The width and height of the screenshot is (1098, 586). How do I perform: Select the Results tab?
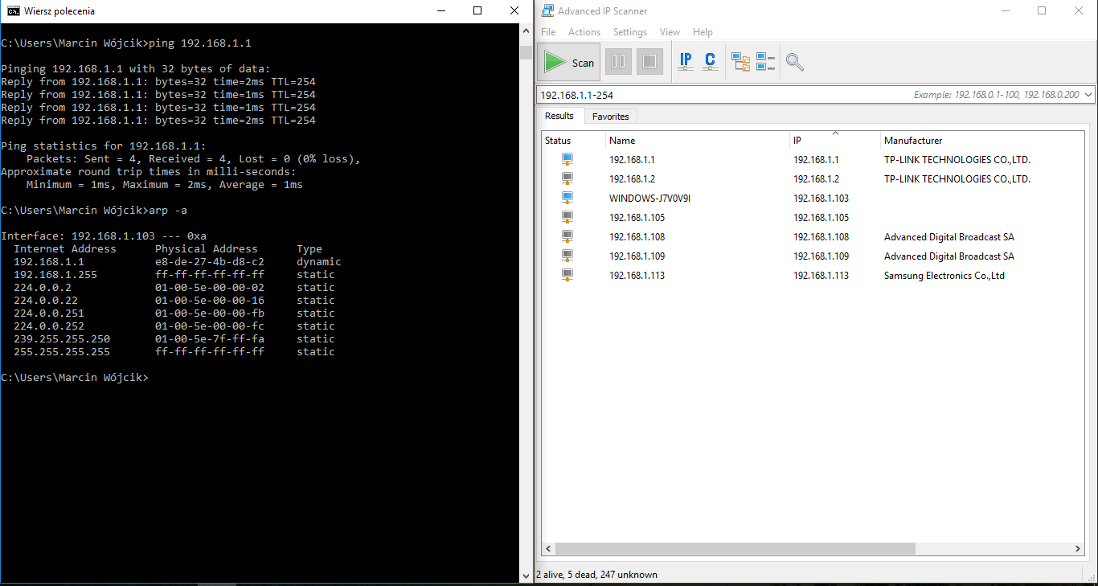[x=559, y=116]
